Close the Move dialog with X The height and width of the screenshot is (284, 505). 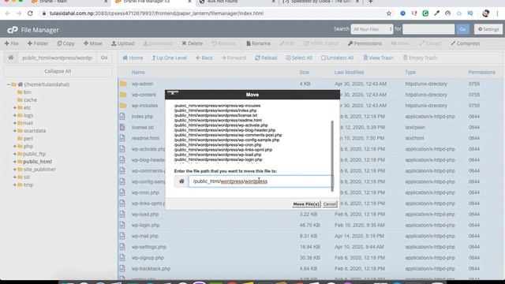click(173, 93)
